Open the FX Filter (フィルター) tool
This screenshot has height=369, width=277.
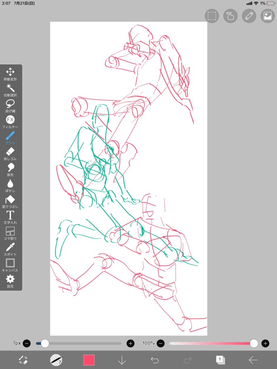click(10, 122)
